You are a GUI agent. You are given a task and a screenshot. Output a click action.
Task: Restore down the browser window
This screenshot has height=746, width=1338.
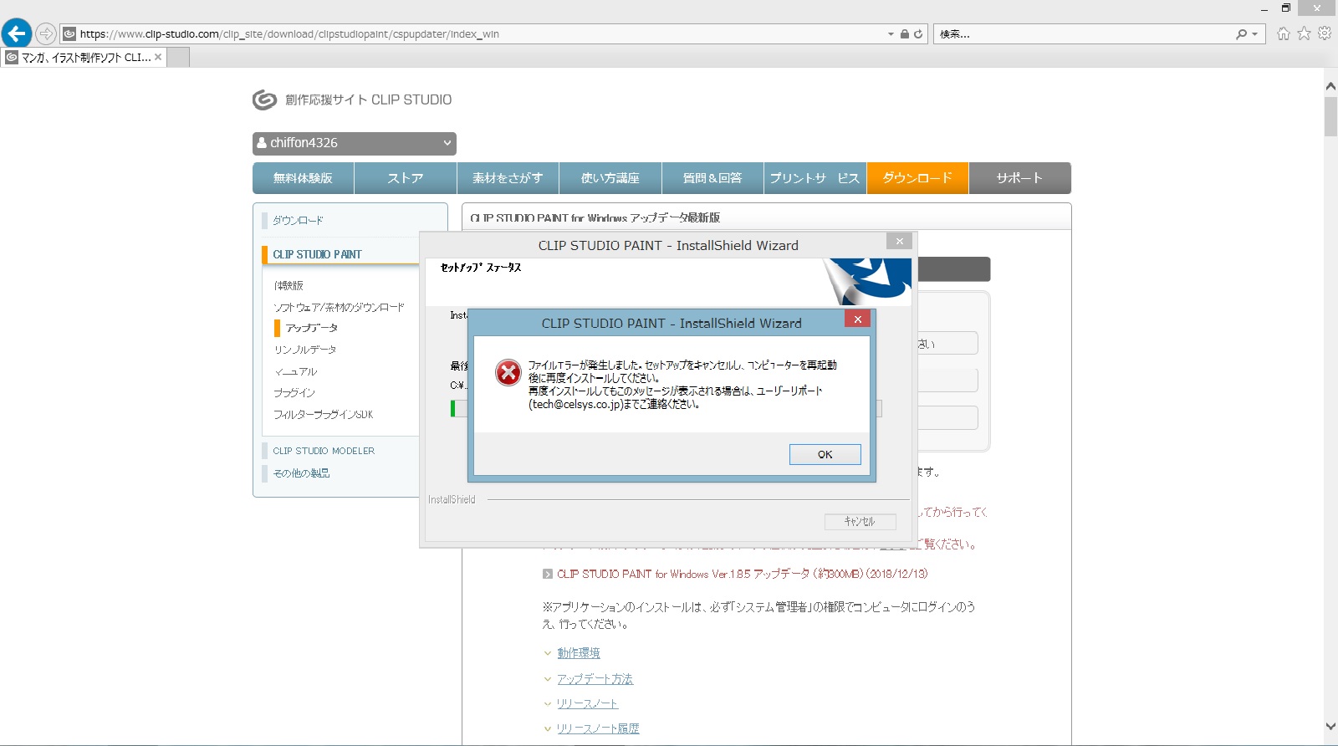coord(1286,8)
